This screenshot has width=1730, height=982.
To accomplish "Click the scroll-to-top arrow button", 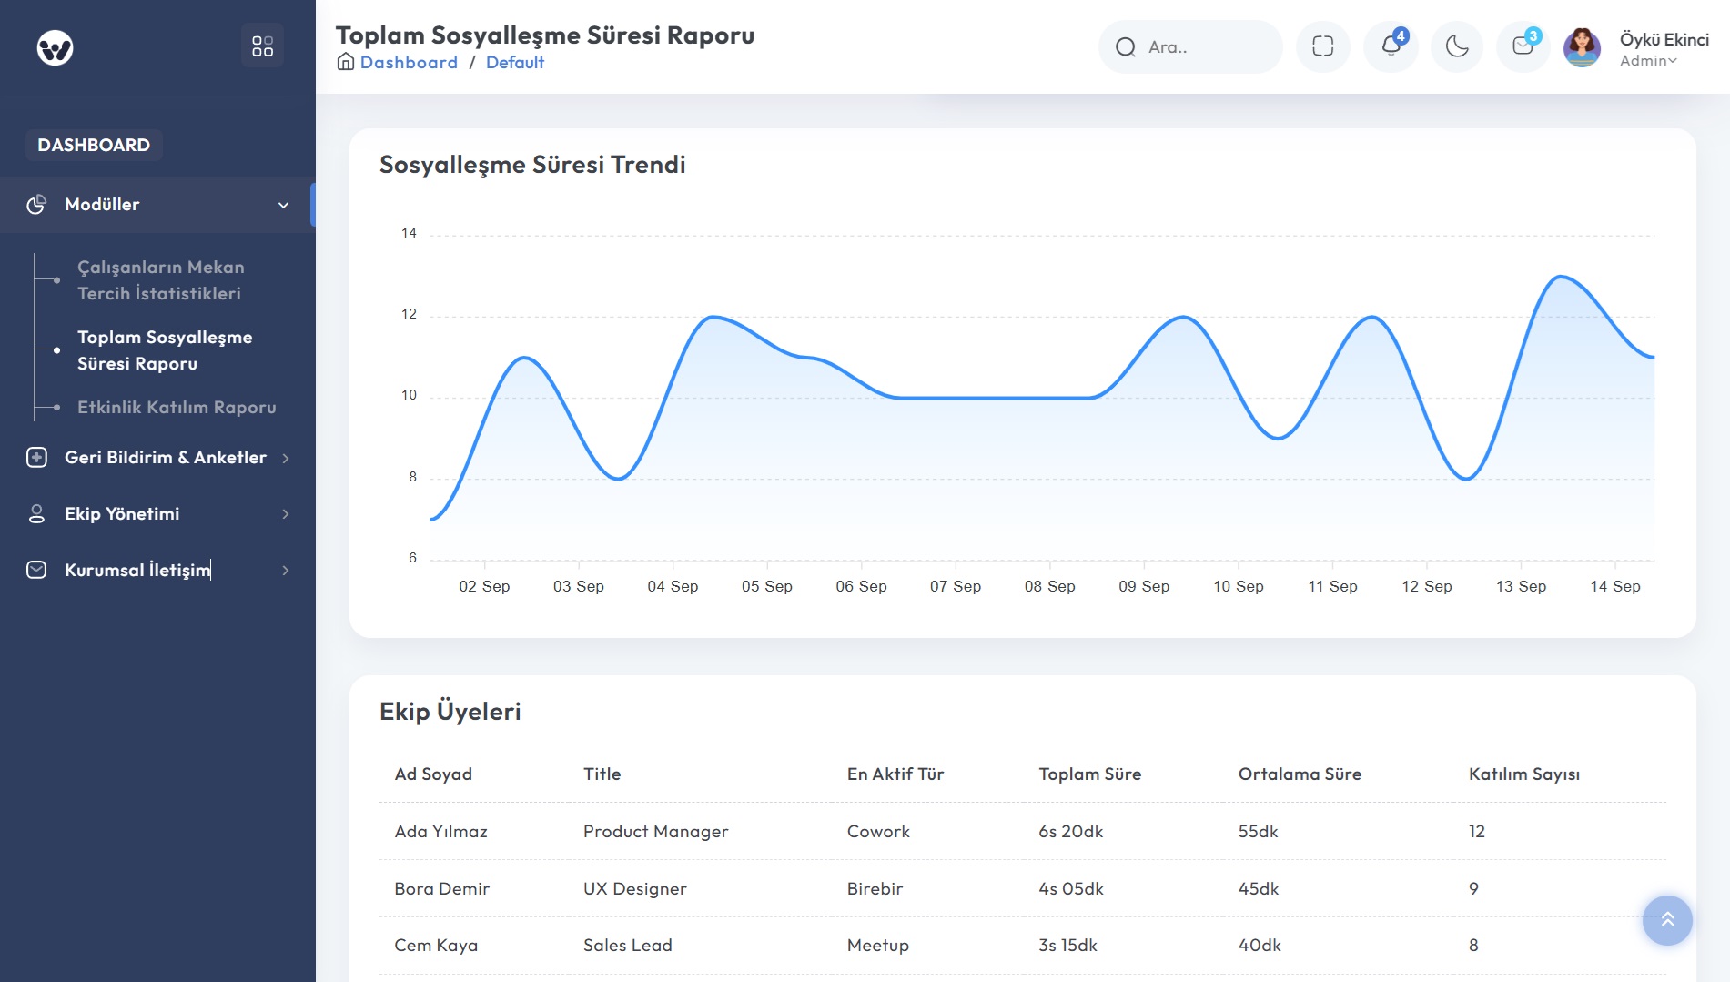I will (1667, 920).
